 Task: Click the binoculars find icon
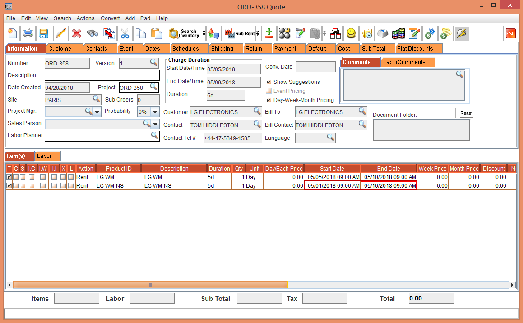(93, 33)
